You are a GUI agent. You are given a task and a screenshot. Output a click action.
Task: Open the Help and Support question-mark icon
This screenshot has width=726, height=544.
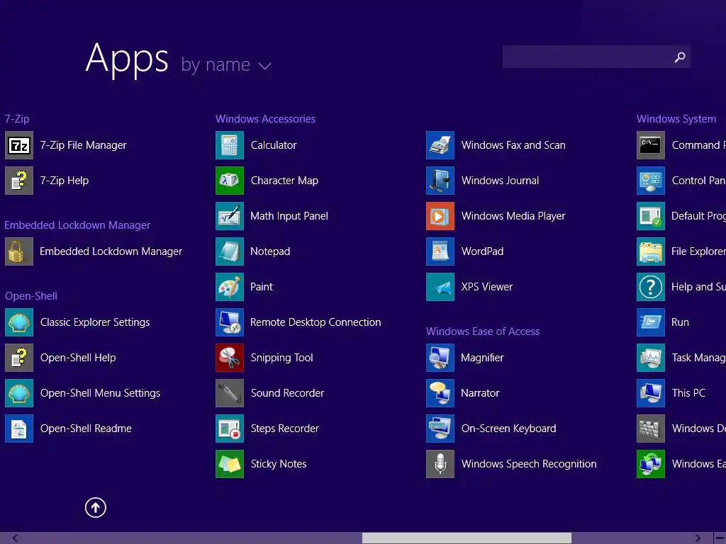pos(651,287)
